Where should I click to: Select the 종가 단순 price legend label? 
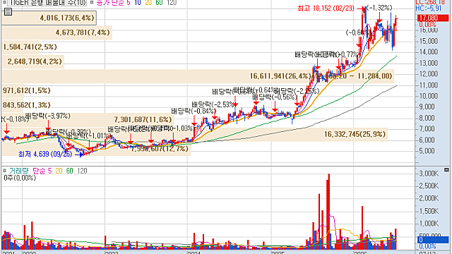[x=110, y=3]
